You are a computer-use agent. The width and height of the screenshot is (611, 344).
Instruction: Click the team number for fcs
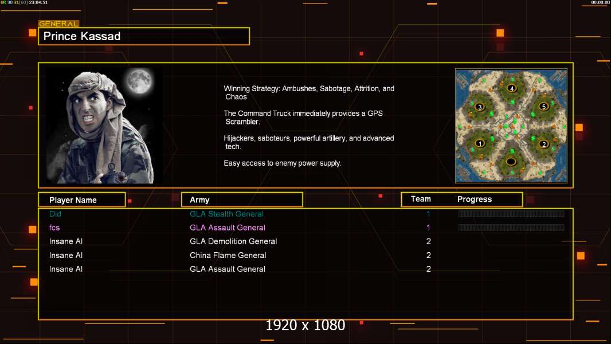428,228
